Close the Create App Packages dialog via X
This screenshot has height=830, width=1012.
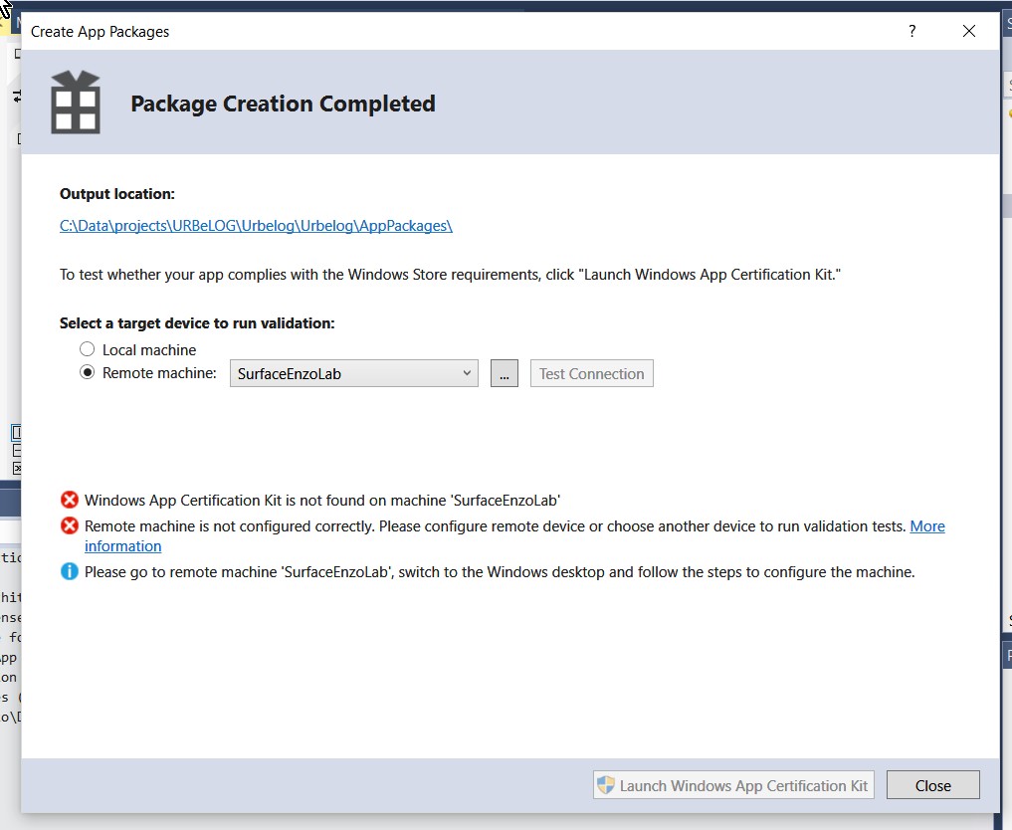pos(969,32)
